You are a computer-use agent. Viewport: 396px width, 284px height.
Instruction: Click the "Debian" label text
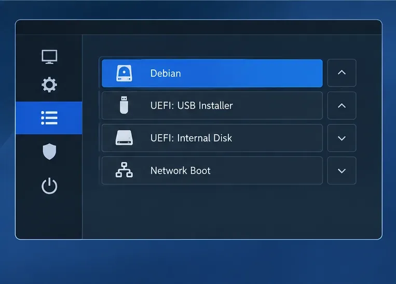coord(166,74)
